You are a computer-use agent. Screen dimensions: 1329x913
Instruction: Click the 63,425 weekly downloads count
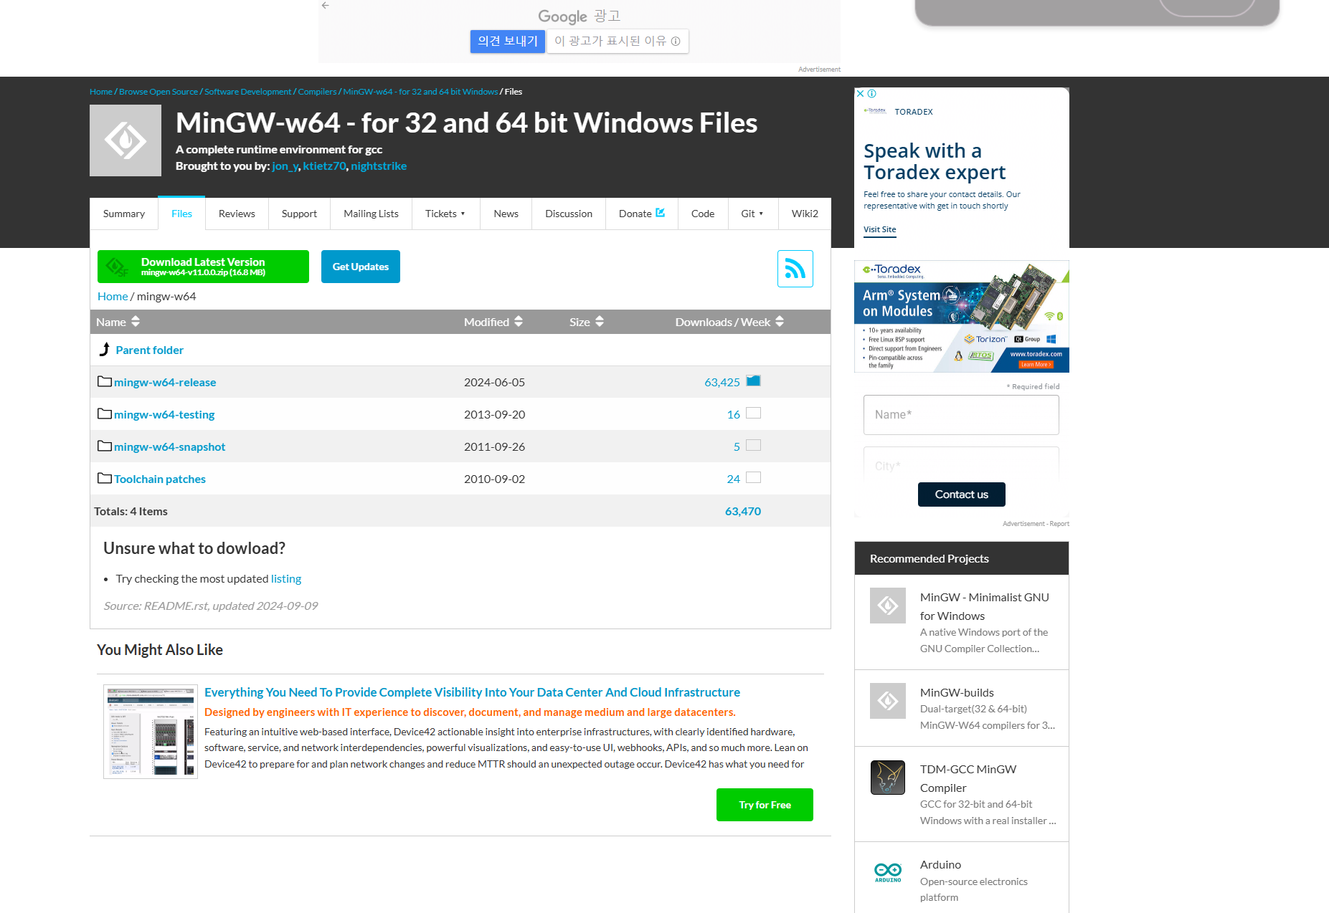(722, 382)
